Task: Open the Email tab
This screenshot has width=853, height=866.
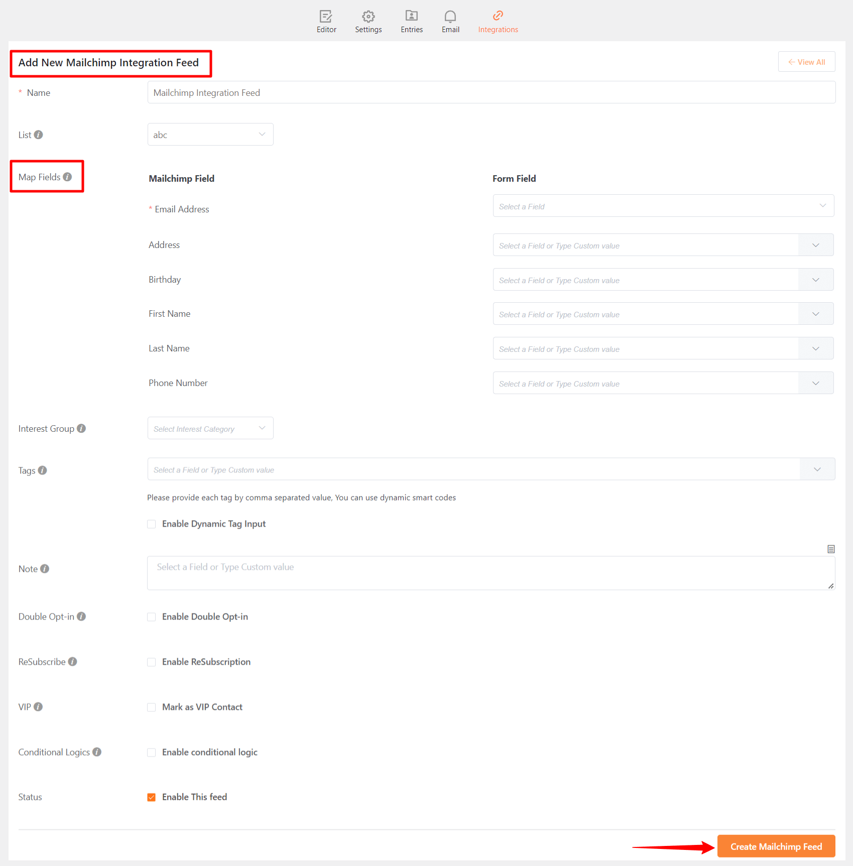Action: point(450,22)
